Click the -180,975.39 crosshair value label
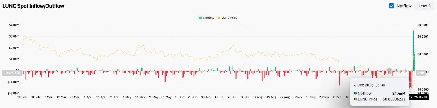The height and width of the screenshot is (108, 437). tap(12, 73)
